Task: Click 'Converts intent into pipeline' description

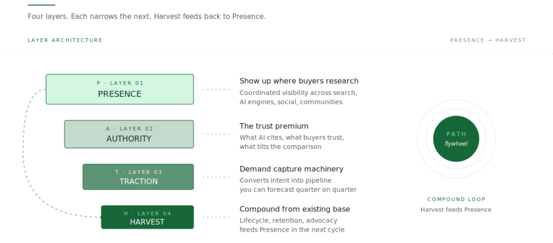Action: [x=286, y=180]
